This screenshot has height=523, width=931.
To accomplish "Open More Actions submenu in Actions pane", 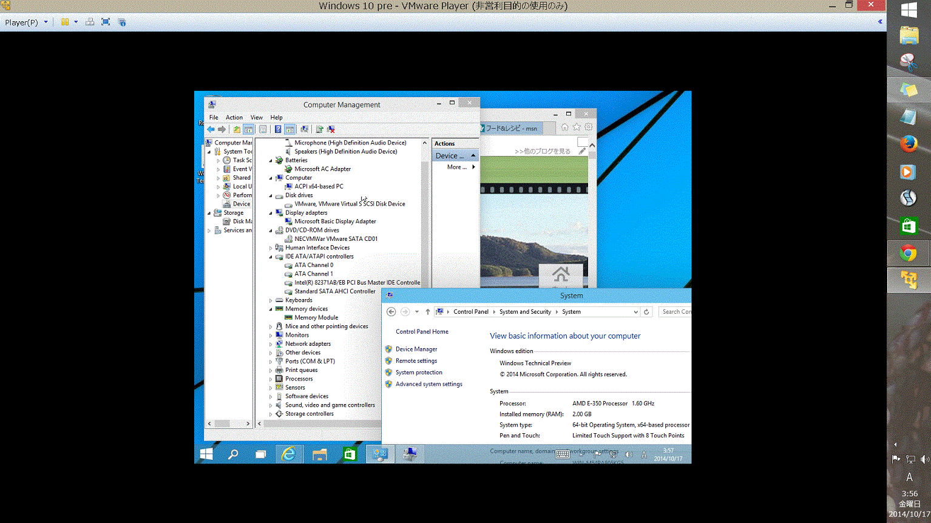I will click(x=461, y=167).
